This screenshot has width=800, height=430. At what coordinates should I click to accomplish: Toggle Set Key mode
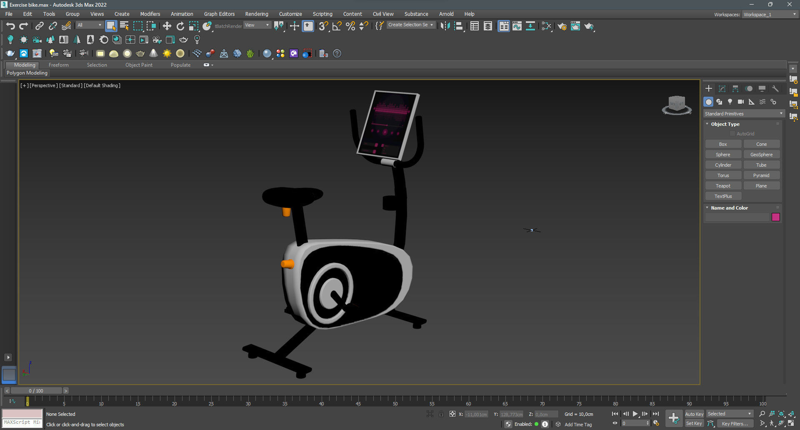[x=694, y=423]
